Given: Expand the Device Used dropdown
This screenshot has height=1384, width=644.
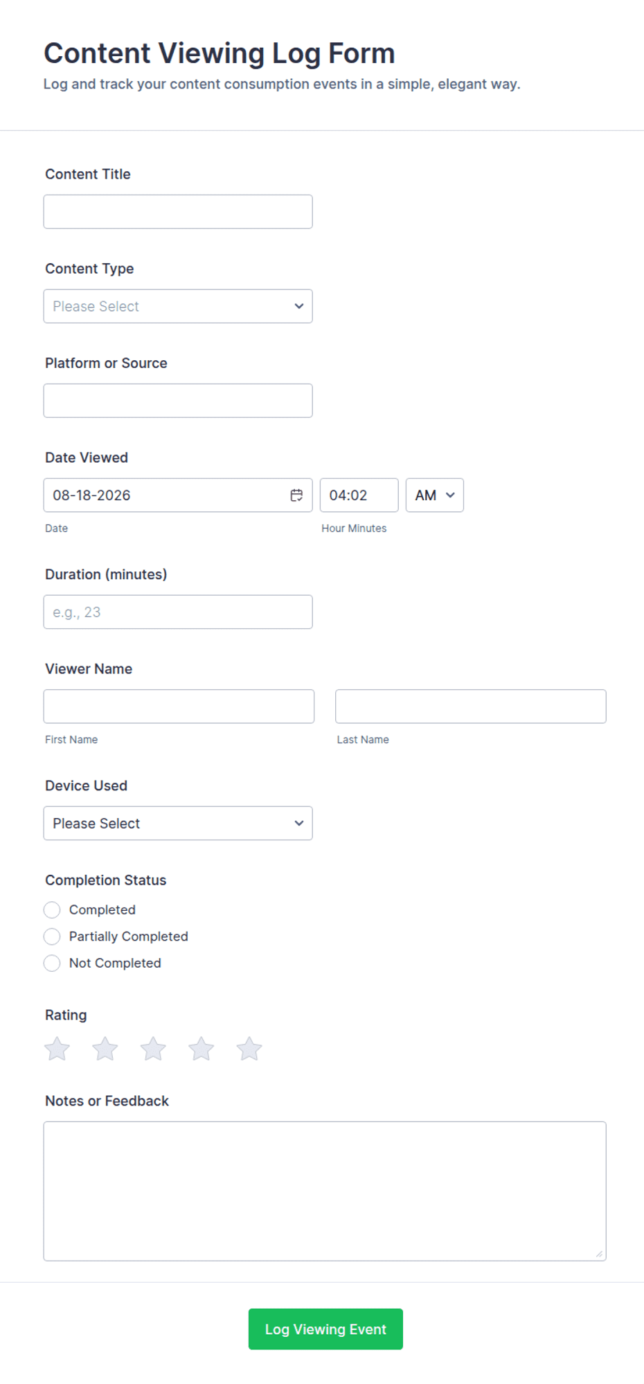Looking at the screenshot, I should coord(178,823).
